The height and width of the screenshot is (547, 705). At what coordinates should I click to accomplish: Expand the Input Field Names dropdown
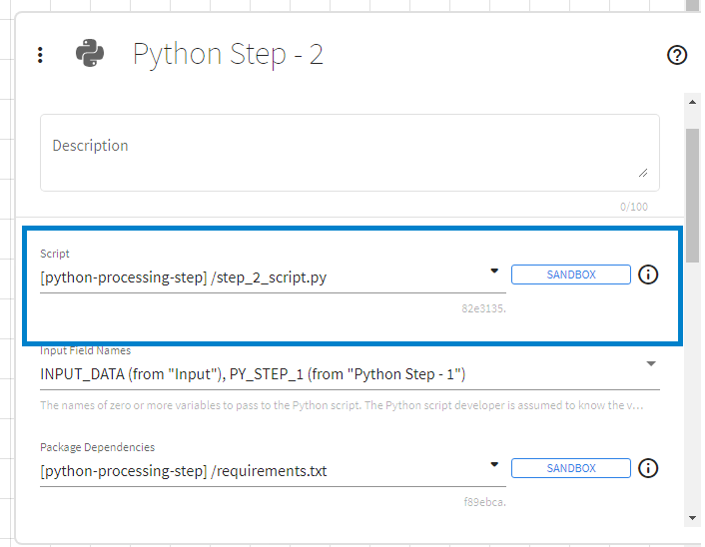click(x=651, y=363)
